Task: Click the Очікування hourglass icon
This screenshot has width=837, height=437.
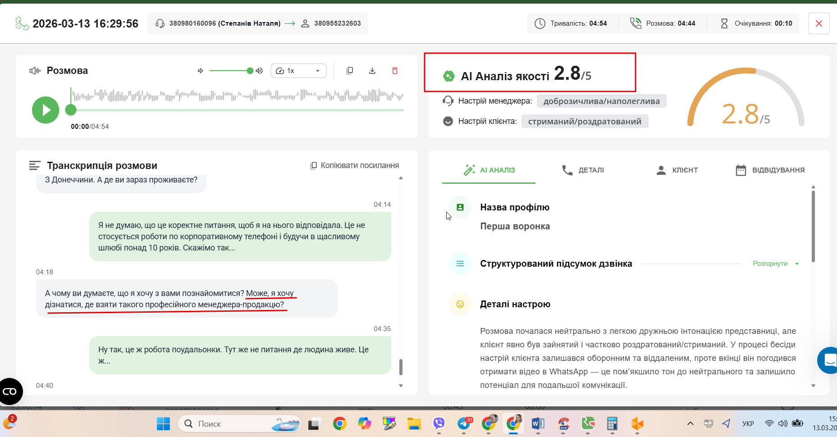Action: [x=724, y=23]
